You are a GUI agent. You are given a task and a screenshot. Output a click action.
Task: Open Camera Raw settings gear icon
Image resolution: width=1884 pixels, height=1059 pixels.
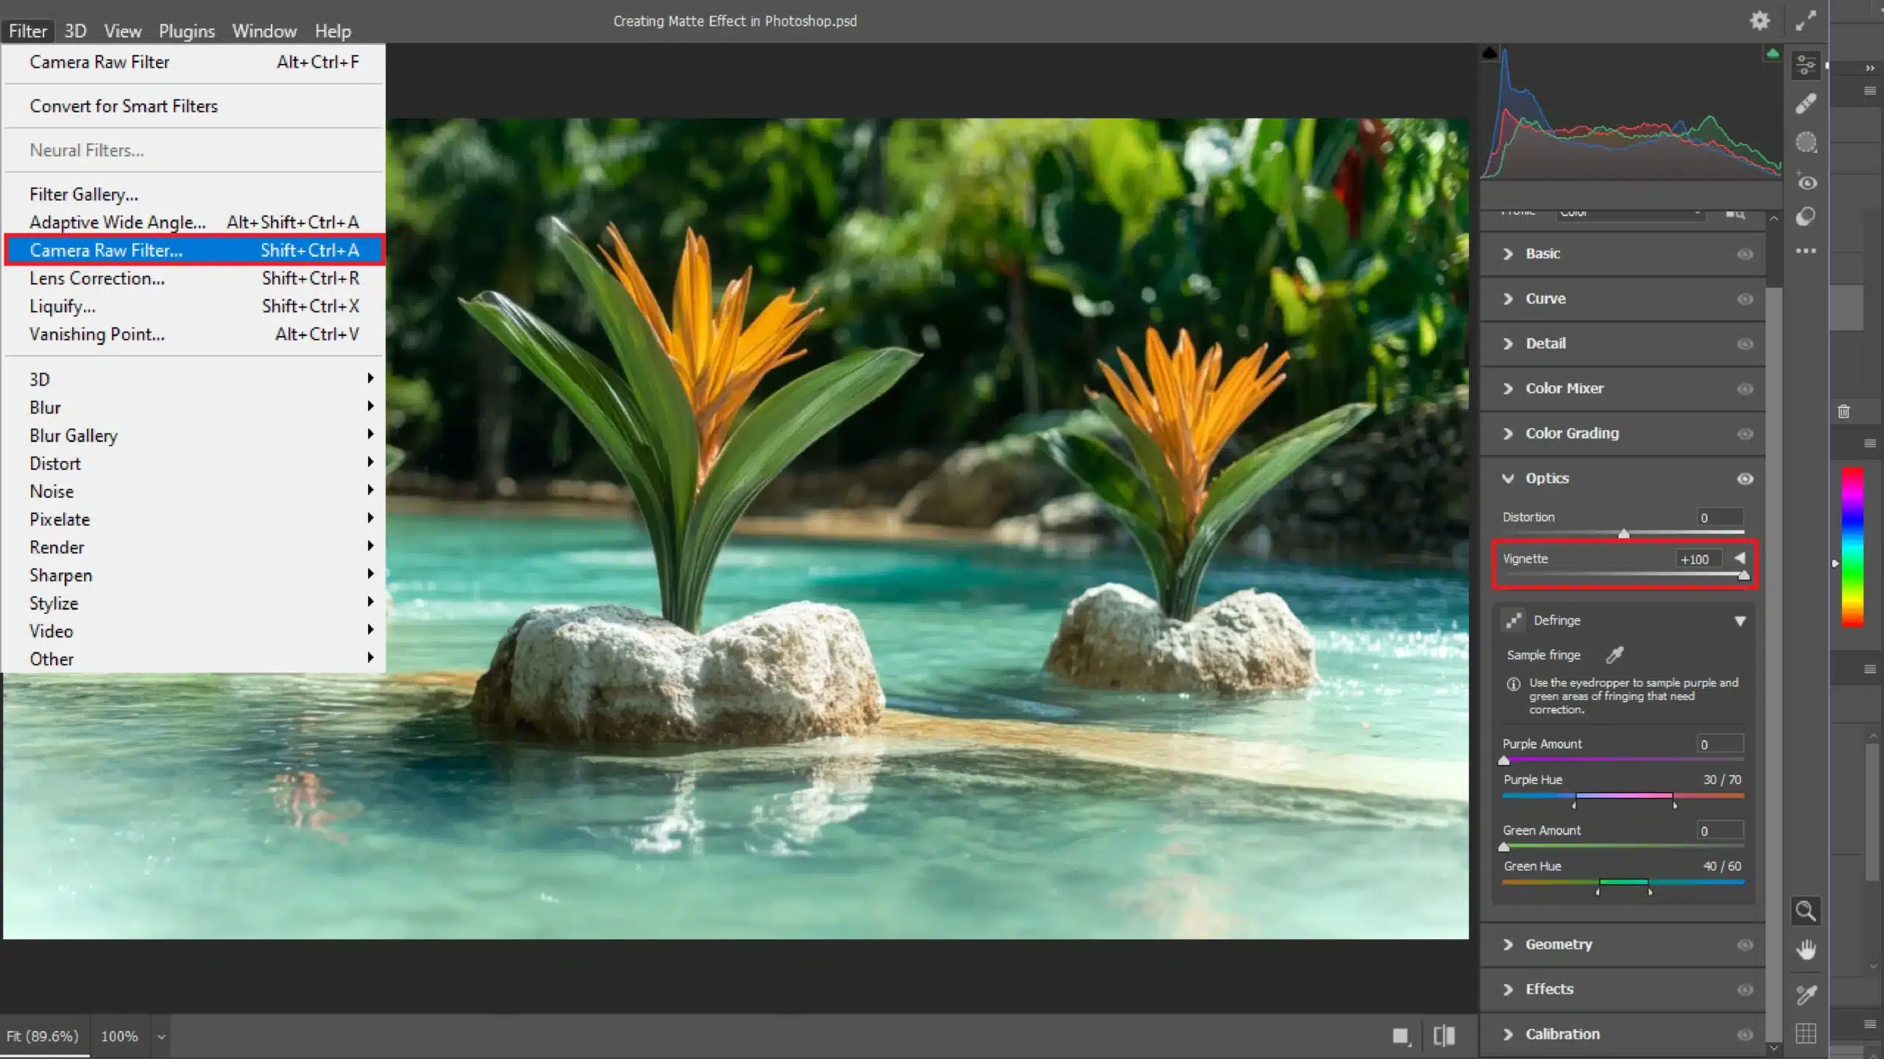tap(1760, 21)
